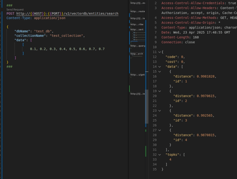The height and width of the screenshot is (179, 237).
Task: Fold the result object at line 19
Action: (x=159, y=91)
